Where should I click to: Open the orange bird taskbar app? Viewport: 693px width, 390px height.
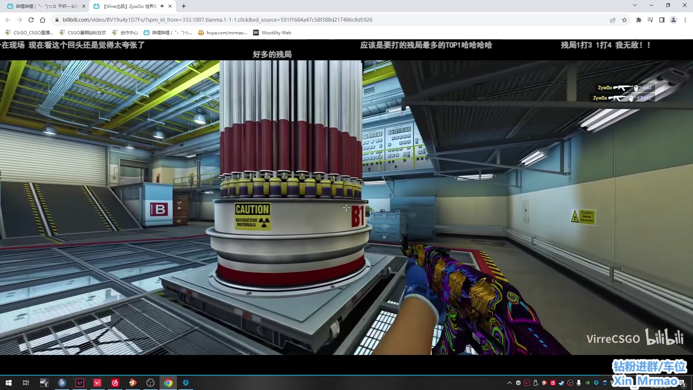[x=133, y=383]
